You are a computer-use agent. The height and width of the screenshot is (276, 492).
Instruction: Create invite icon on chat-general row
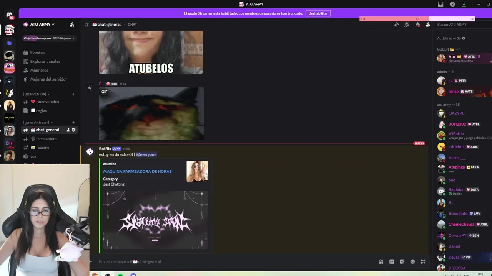(68, 130)
